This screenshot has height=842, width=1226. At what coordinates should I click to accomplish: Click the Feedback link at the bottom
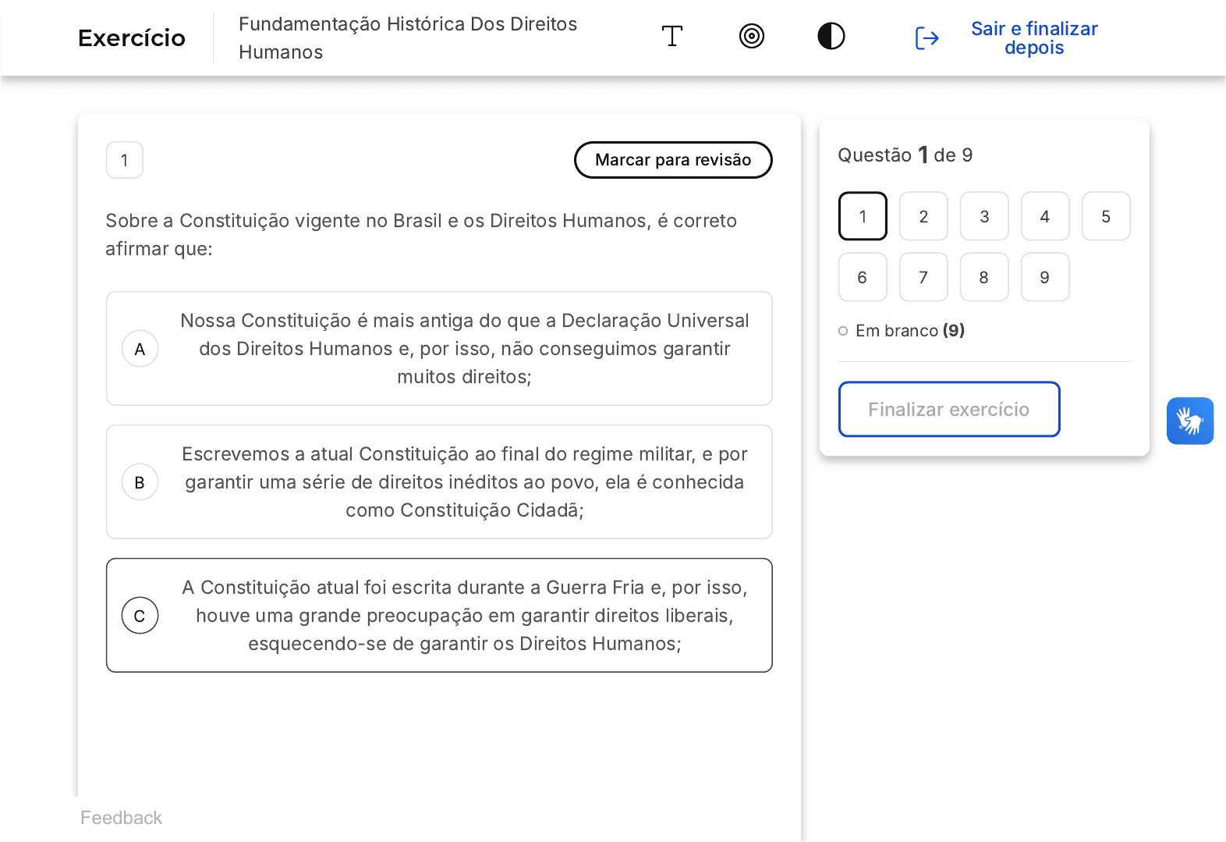[x=121, y=818]
